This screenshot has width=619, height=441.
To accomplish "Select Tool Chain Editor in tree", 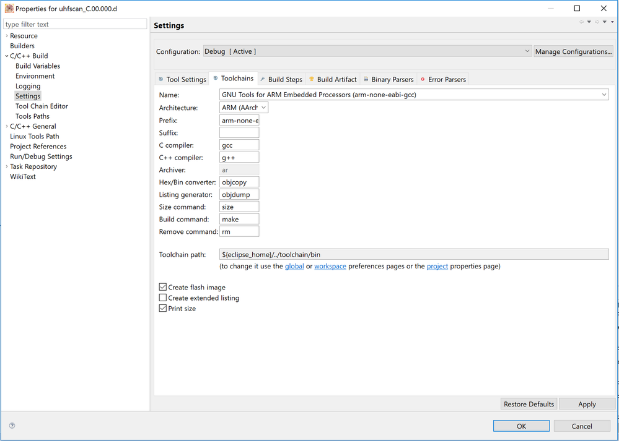I will (x=42, y=106).
